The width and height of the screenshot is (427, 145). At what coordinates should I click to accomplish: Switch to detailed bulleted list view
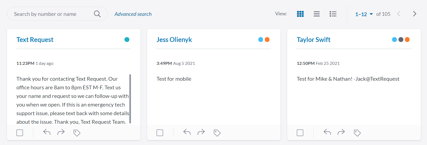pyautogui.click(x=333, y=14)
